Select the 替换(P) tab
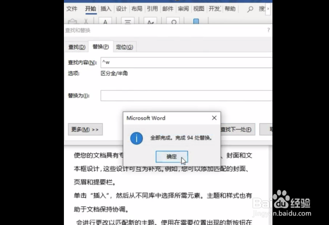The width and height of the screenshot is (329, 225). click(x=101, y=46)
